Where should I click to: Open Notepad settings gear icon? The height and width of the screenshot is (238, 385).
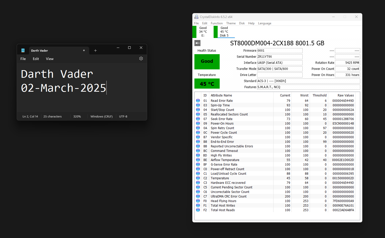pyautogui.click(x=141, y=58)
